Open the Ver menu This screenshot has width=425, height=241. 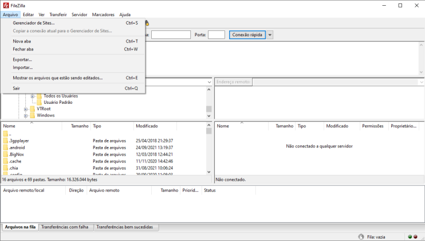click(x=41, y=15)
